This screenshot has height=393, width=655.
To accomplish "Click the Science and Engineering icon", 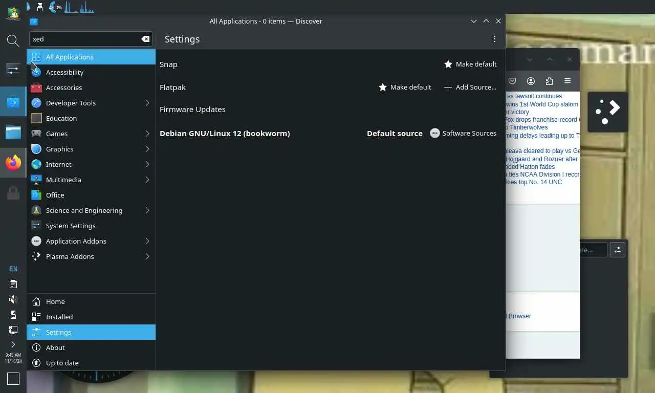I will coord(36,210).
